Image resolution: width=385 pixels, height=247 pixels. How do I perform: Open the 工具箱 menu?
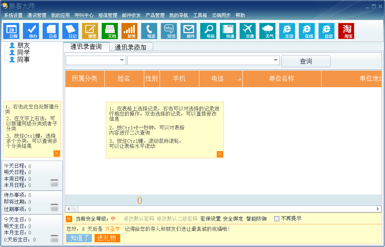point(200,15)
